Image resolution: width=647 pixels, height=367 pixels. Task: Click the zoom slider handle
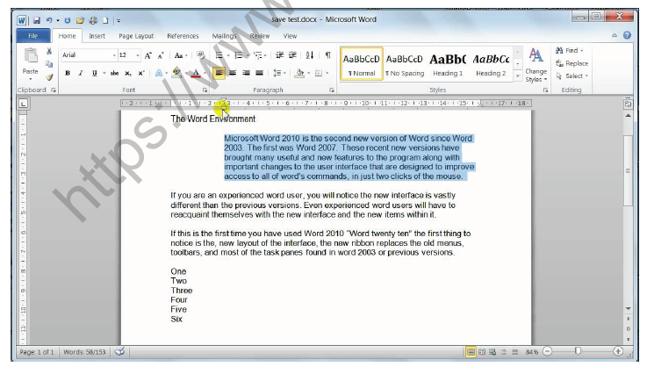click(579, 351)
